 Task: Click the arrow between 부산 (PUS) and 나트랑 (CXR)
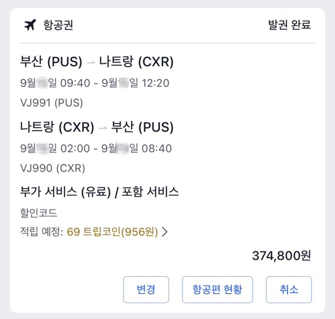(91, 62)
